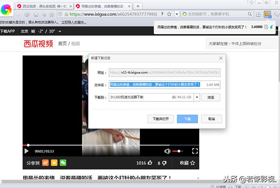Play the video with play button

pyautogui.click(x=27, y=151)
